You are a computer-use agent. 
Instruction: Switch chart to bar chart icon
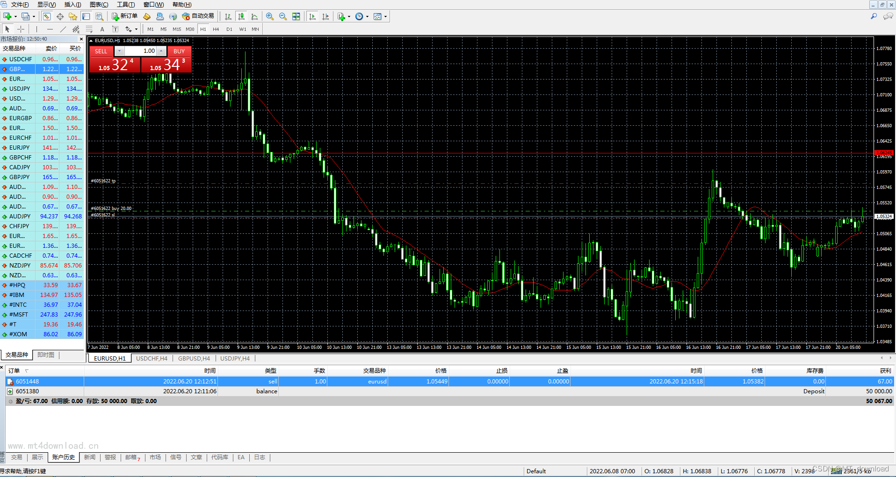(x=228, y=16)
